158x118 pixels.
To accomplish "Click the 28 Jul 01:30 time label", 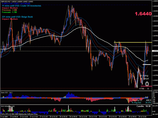I will 54,117.
